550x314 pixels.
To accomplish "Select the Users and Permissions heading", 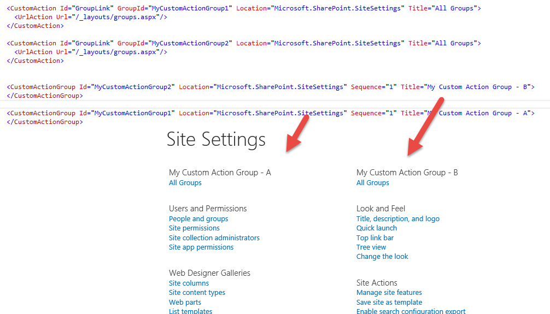I will coord(208,209).
